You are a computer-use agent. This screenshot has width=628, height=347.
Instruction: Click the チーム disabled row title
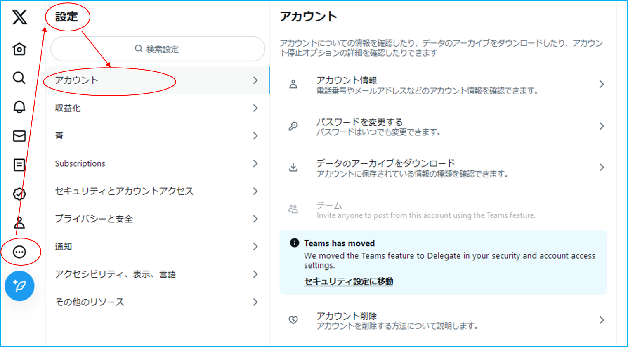[329, 205]
